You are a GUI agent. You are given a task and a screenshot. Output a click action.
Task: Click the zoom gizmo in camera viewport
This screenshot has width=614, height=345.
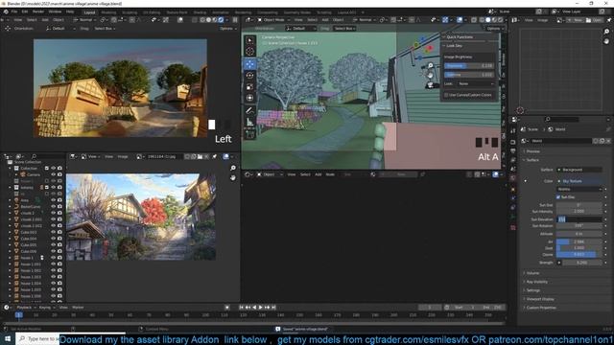431,66
